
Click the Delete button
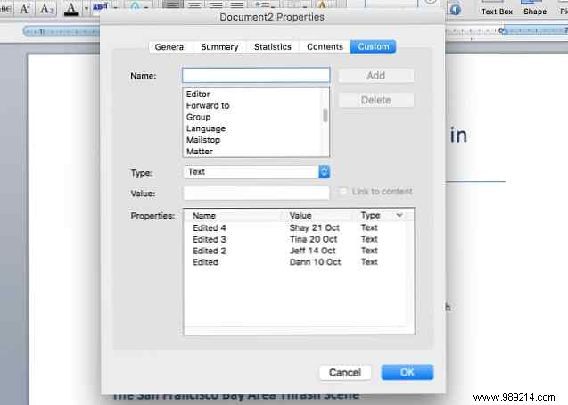click(x=376, y=100)
